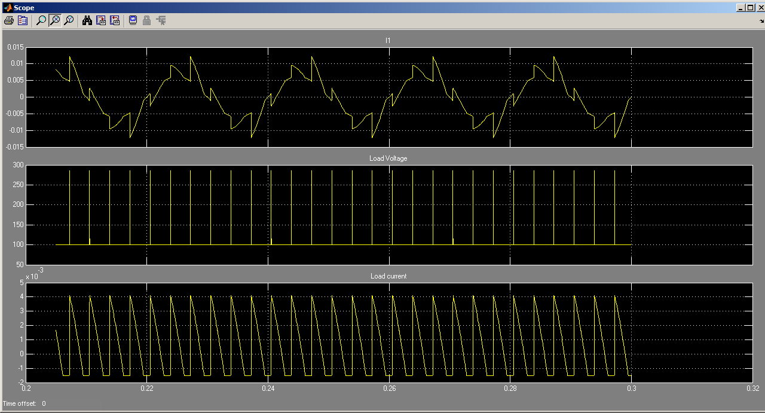Image resolution: width=765 pixels, height=413 pixels.
Task: Dock the scope with the small corner arrow
Action: click(761, 20)
